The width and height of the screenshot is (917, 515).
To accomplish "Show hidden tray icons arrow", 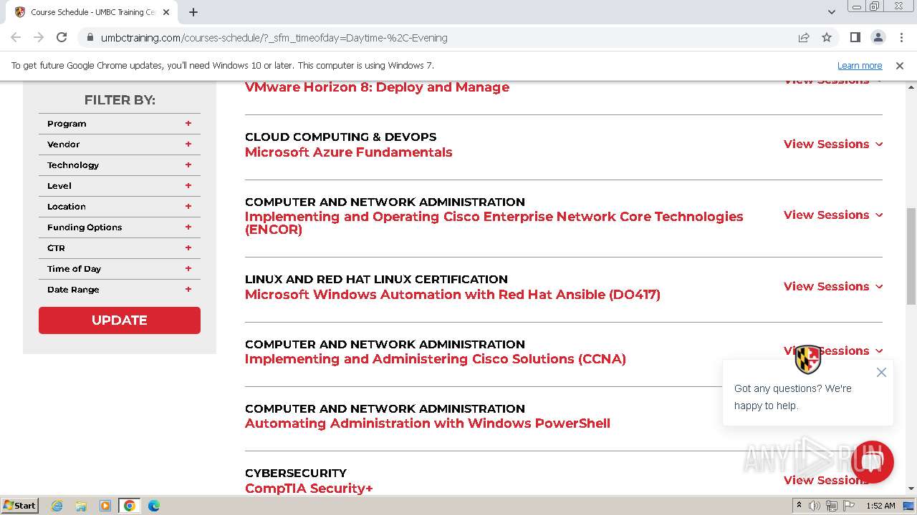I will (799, 506).
